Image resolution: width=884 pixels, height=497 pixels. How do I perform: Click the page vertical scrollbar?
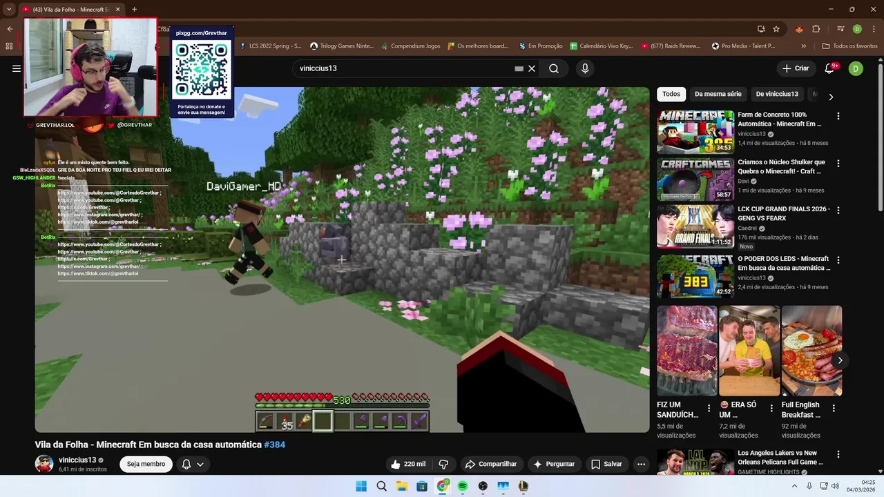point(880,266)
